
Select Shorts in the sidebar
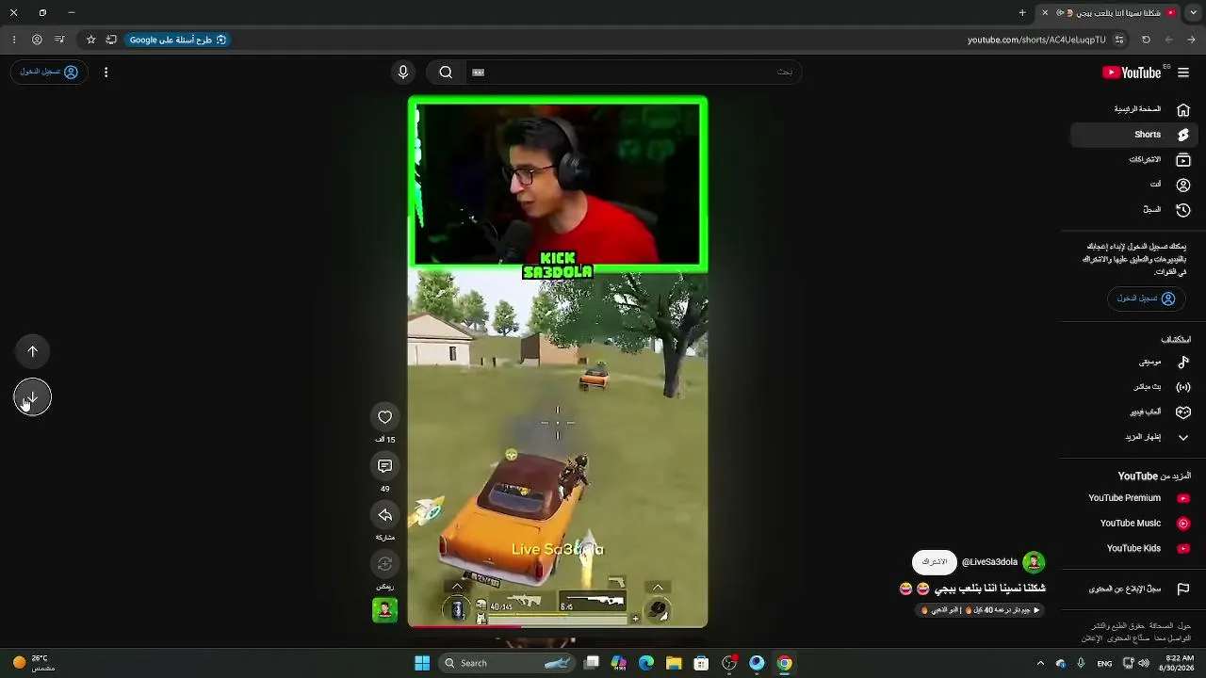1134,135
